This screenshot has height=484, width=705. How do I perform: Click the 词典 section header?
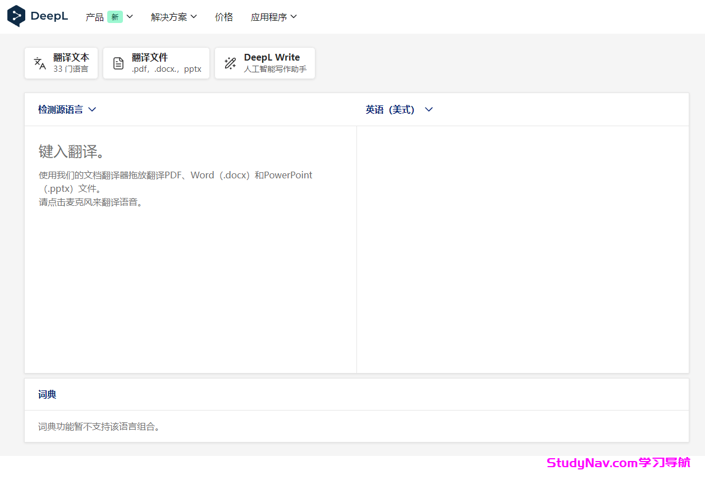pos(47,394)
